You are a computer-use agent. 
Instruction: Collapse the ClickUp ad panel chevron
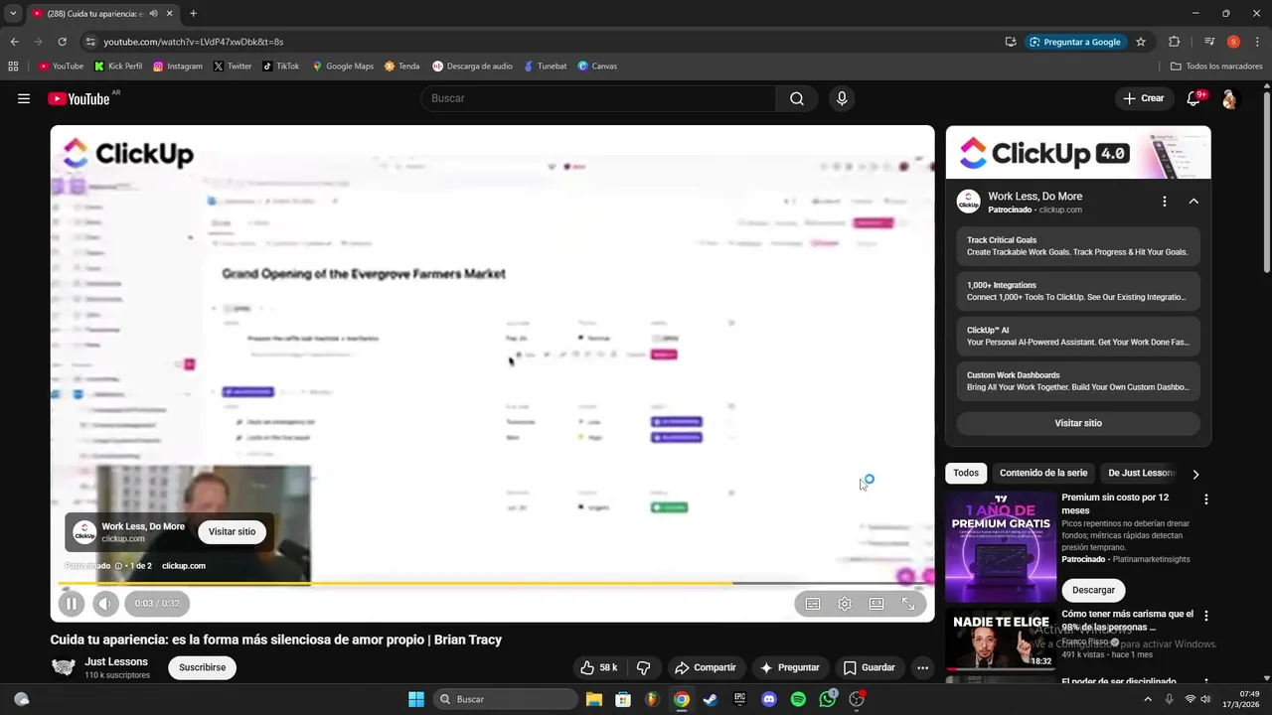1193,202
